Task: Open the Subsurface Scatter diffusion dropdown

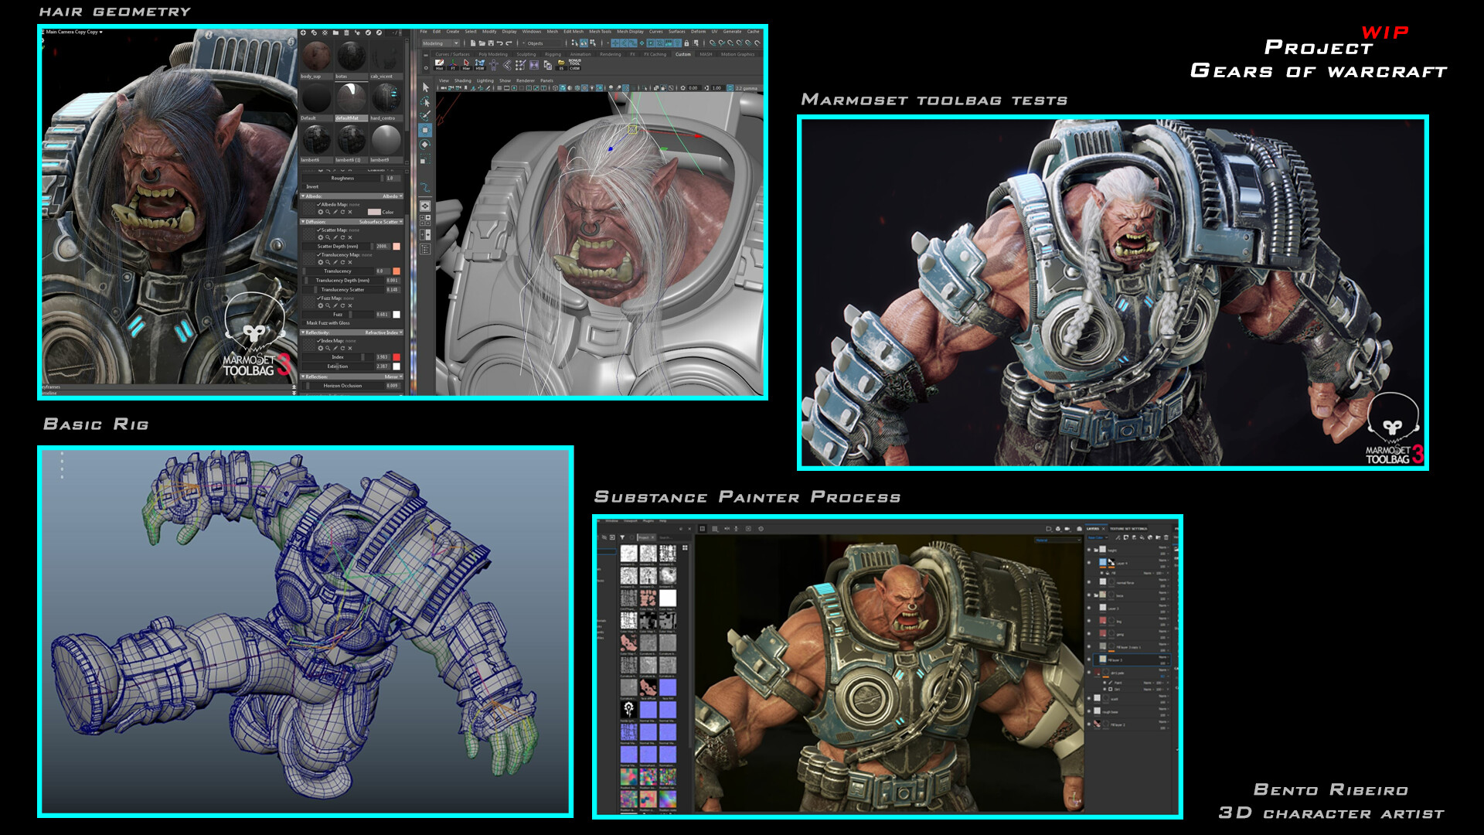Action: (380, 222)
